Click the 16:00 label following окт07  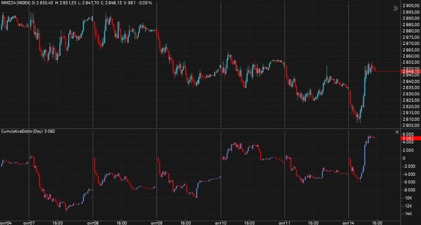[x=58, y=223]
